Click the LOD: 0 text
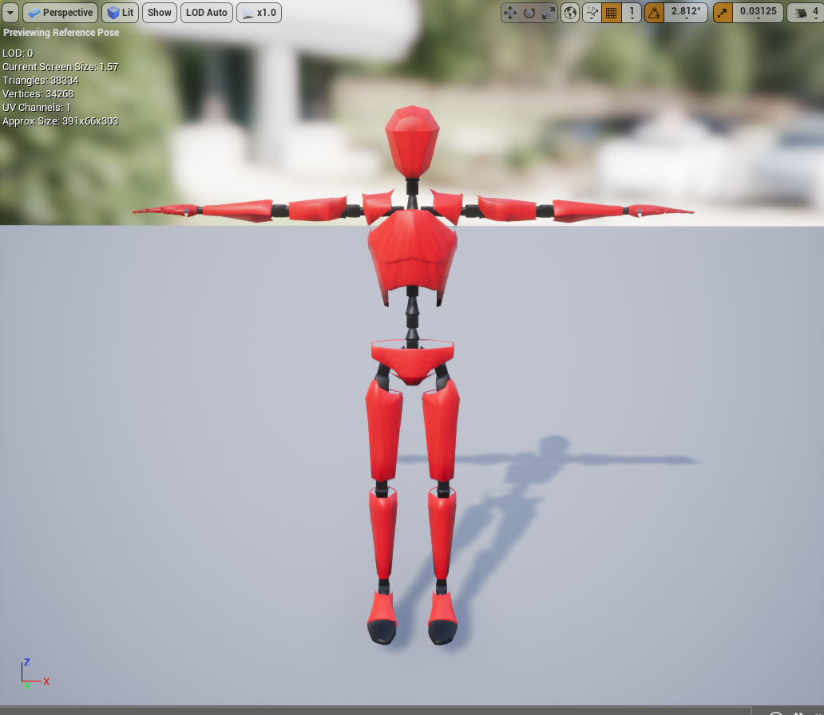 click(x=18, y=53)
